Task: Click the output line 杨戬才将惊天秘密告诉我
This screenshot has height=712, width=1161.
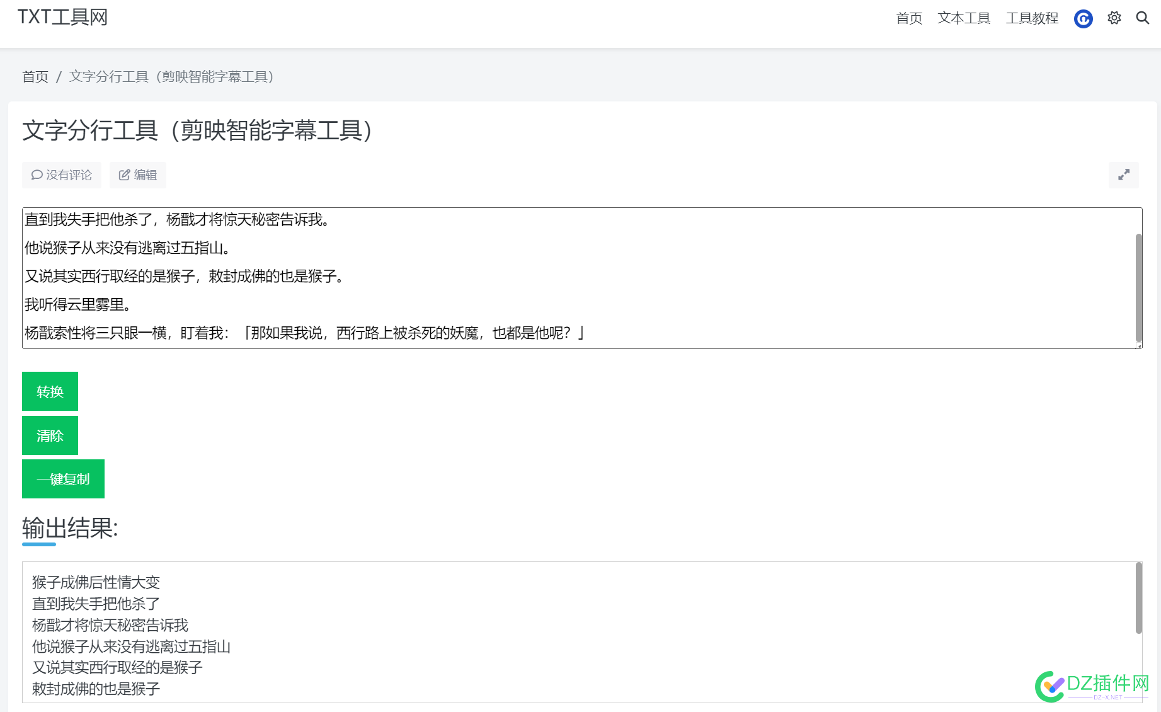Action: point(110,625)
